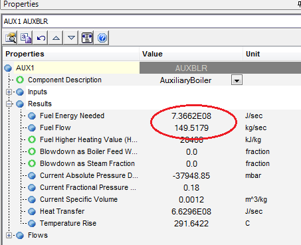Click the up triangle toolbar button
This screenshot has width=301, height=245.
point(56,38)
